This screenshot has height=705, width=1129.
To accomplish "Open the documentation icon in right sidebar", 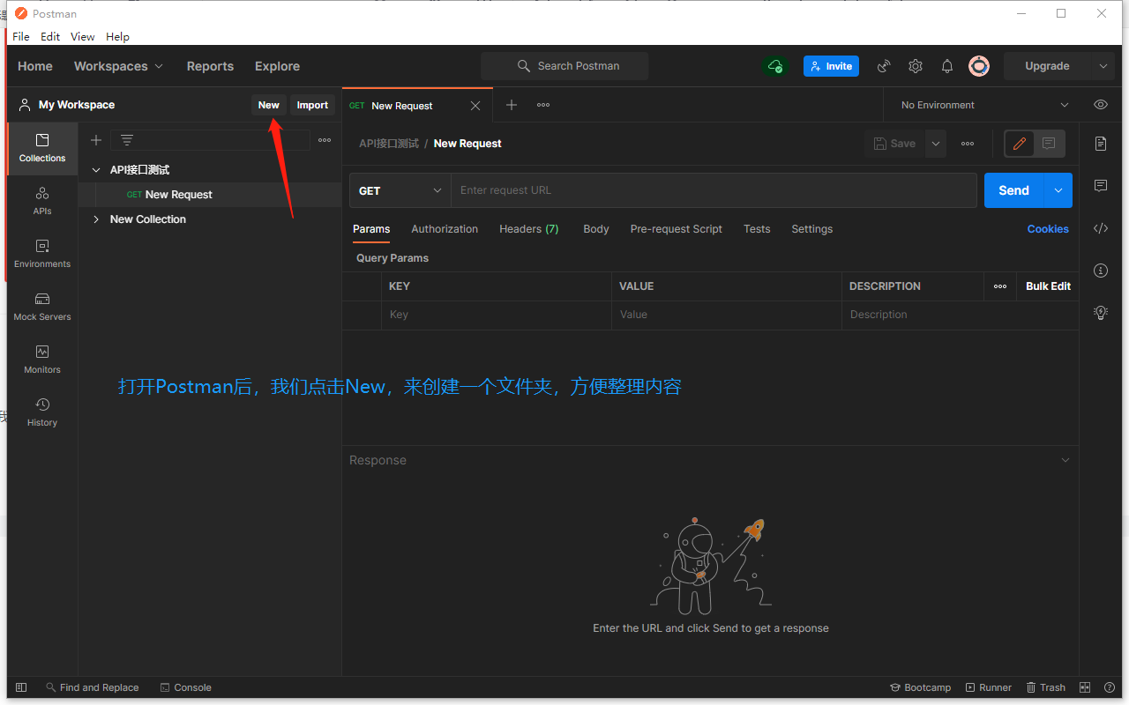I will [x=1101, y=144].
